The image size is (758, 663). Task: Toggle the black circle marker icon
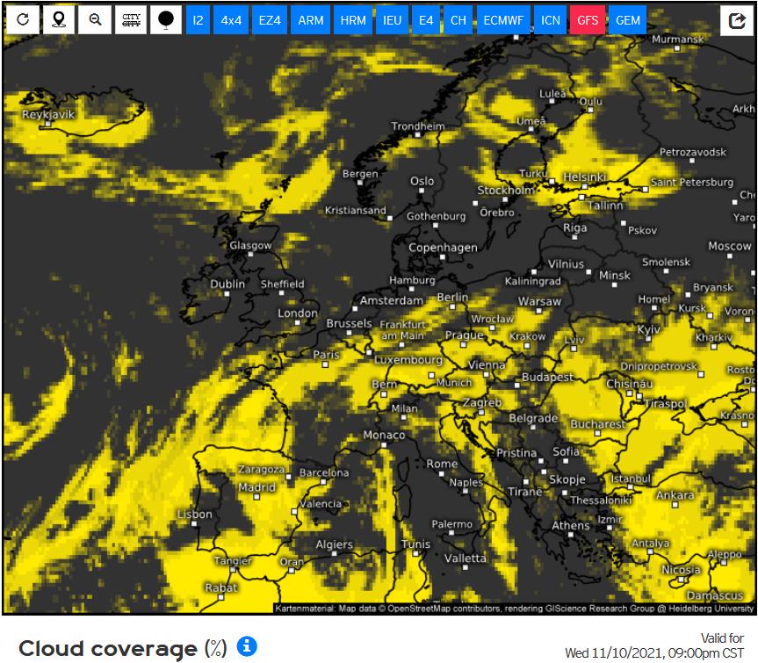pyautogui.click(x=166, y=20)
